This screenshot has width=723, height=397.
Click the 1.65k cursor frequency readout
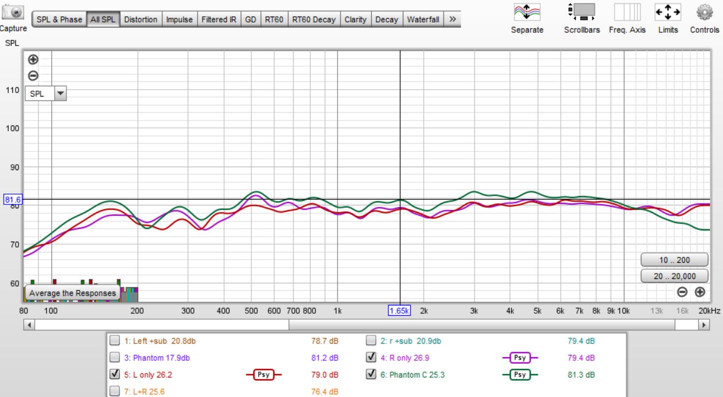point(399,311)
